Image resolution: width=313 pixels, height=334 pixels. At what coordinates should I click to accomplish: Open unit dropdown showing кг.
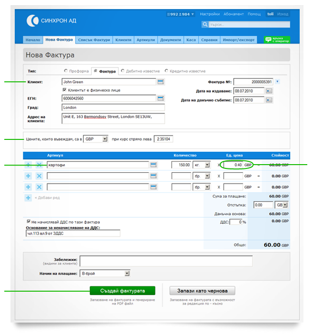pos(202,165)
